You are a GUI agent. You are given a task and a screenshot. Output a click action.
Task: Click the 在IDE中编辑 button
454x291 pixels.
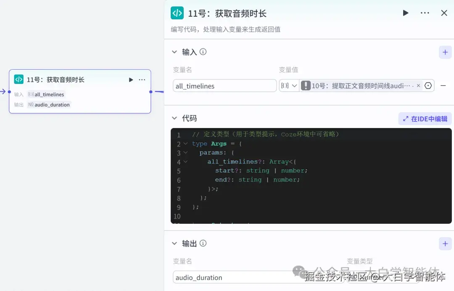tap(424, 118)
